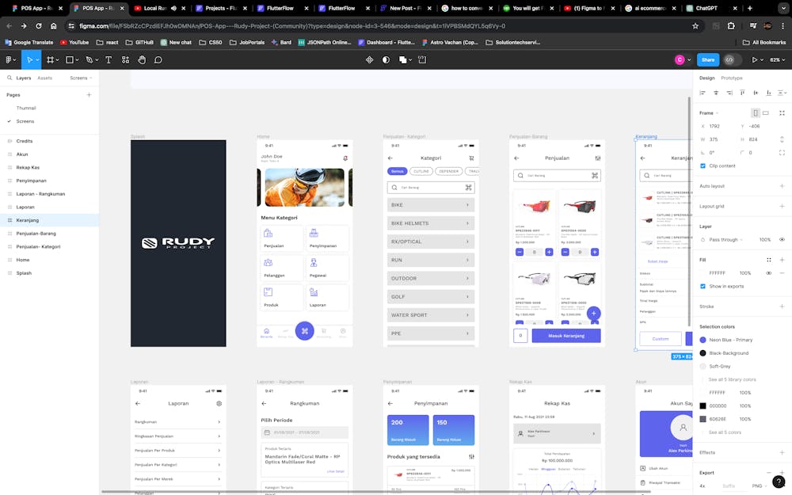
Task: Remove the Export setting
Action: click(x=769, y=472)
